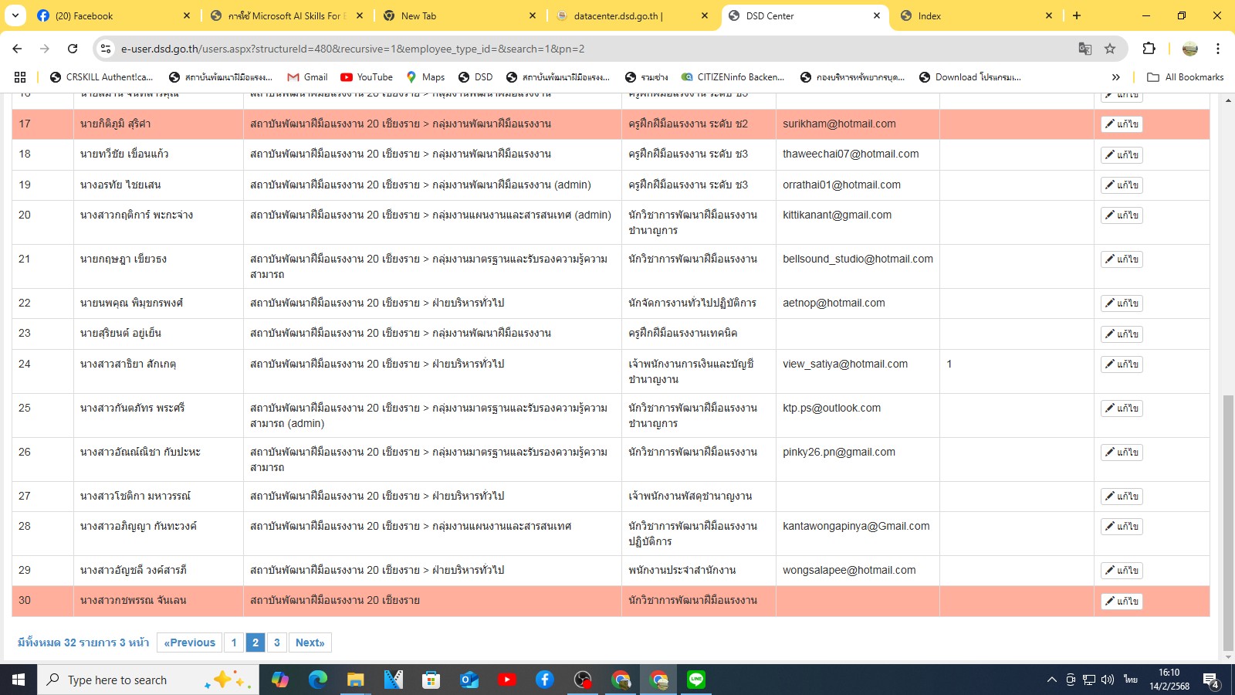
Task: Open the Extensions puzzle icon
Action: point(1149,49)
